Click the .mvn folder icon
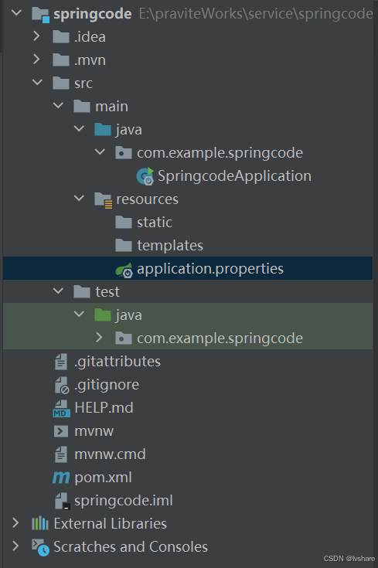 click(x=61, y=60)
